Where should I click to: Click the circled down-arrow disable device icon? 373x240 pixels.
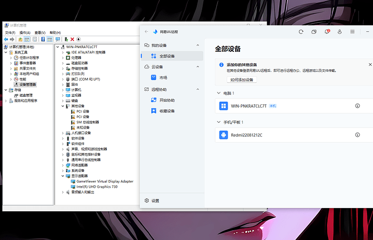[x=78, y=39]
